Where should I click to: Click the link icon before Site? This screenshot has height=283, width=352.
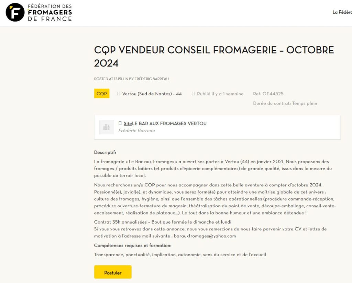(x=120, y=123)
